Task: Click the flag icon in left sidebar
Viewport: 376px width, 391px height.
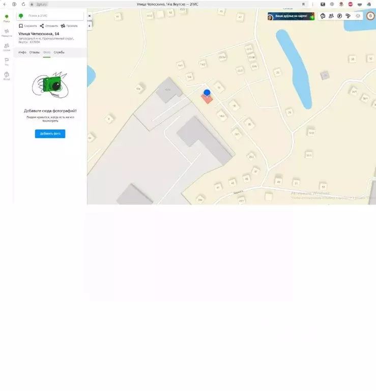Action: 7,61
